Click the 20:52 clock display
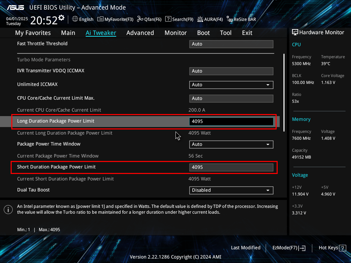351x263 pixels. 44,21
